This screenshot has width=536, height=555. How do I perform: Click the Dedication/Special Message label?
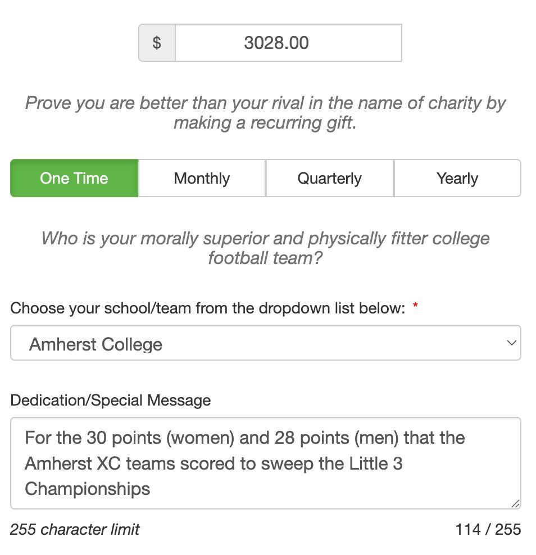coord(111,400)
